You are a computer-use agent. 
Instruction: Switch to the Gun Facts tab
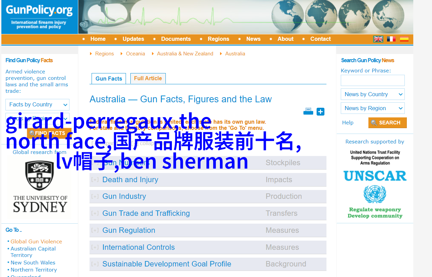click(109, 79)
